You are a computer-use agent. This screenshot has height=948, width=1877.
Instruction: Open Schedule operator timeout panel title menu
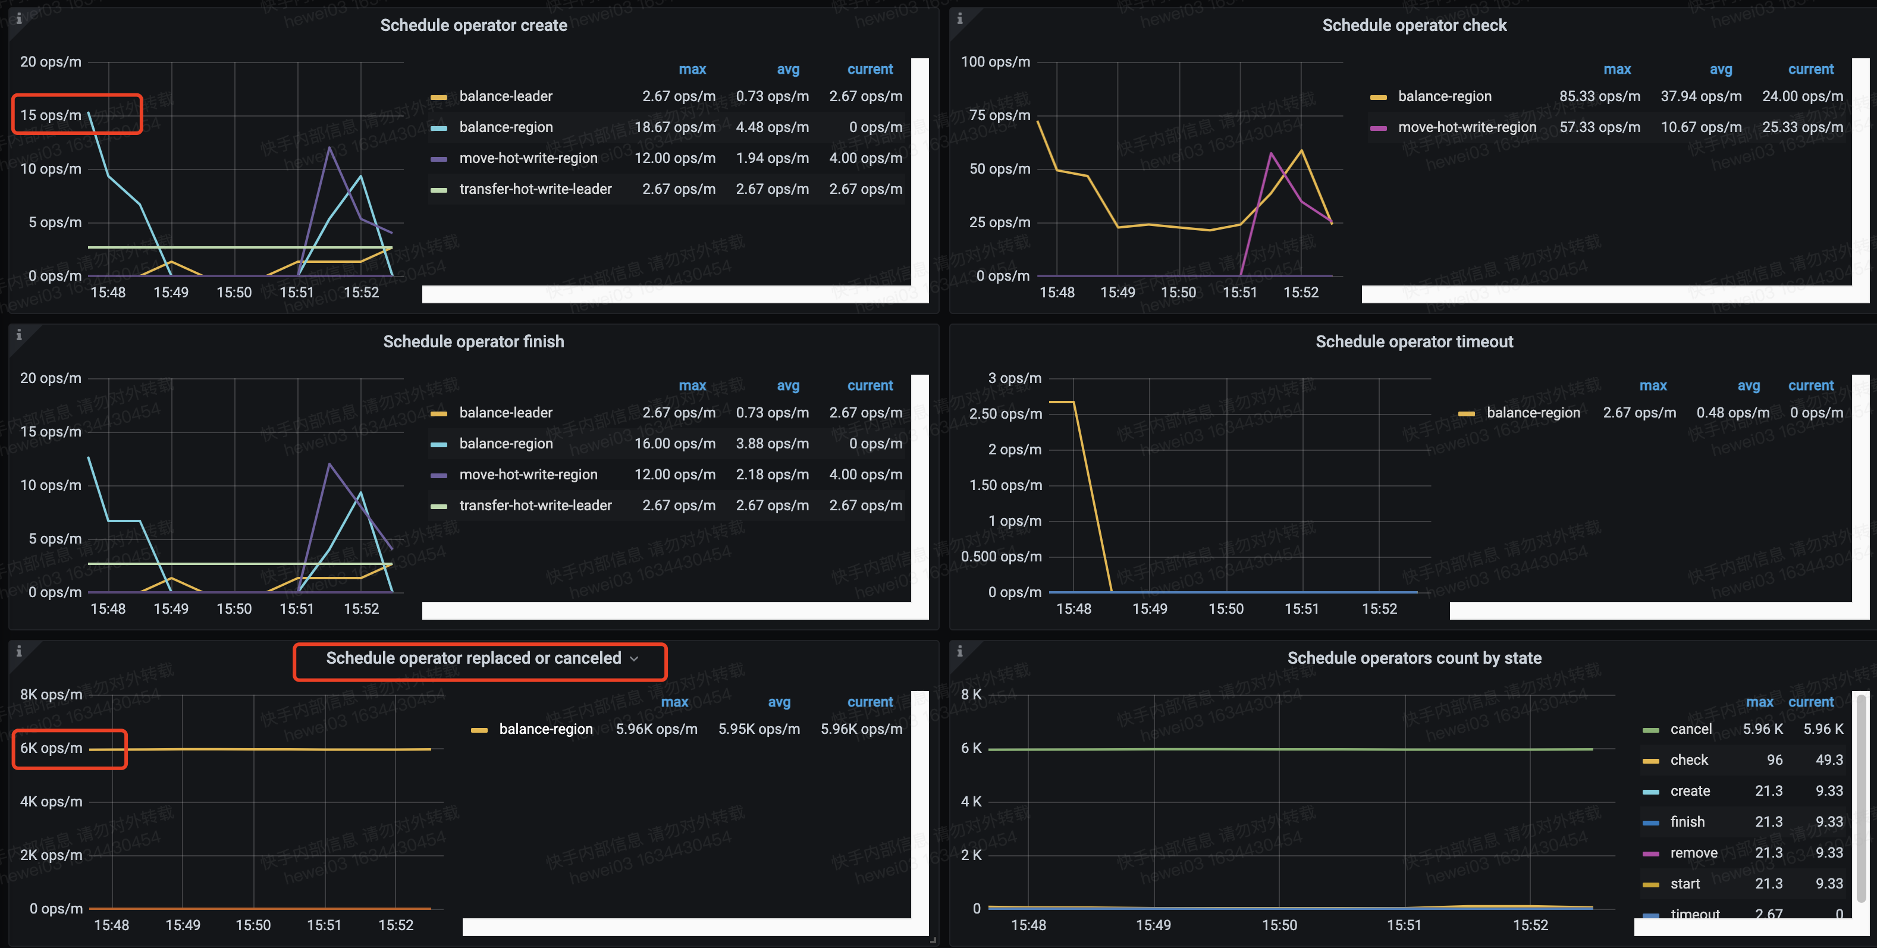point(1414,342)
